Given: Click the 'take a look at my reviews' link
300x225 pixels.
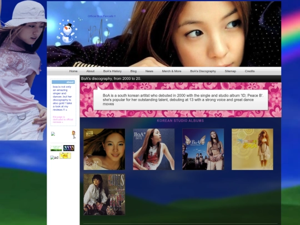Looking at the screenshot, I should pos(62,106).
